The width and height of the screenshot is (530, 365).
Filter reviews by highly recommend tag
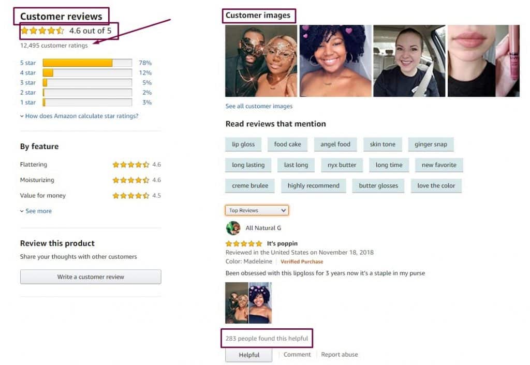pos(313,185)
